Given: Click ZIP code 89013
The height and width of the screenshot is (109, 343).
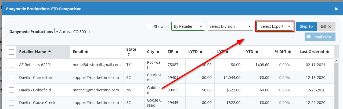Looking at the screenshot, I should pos(173,90).
